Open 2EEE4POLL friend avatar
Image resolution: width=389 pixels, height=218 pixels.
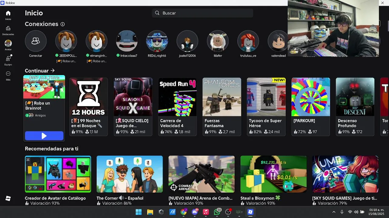pos(66,41)
